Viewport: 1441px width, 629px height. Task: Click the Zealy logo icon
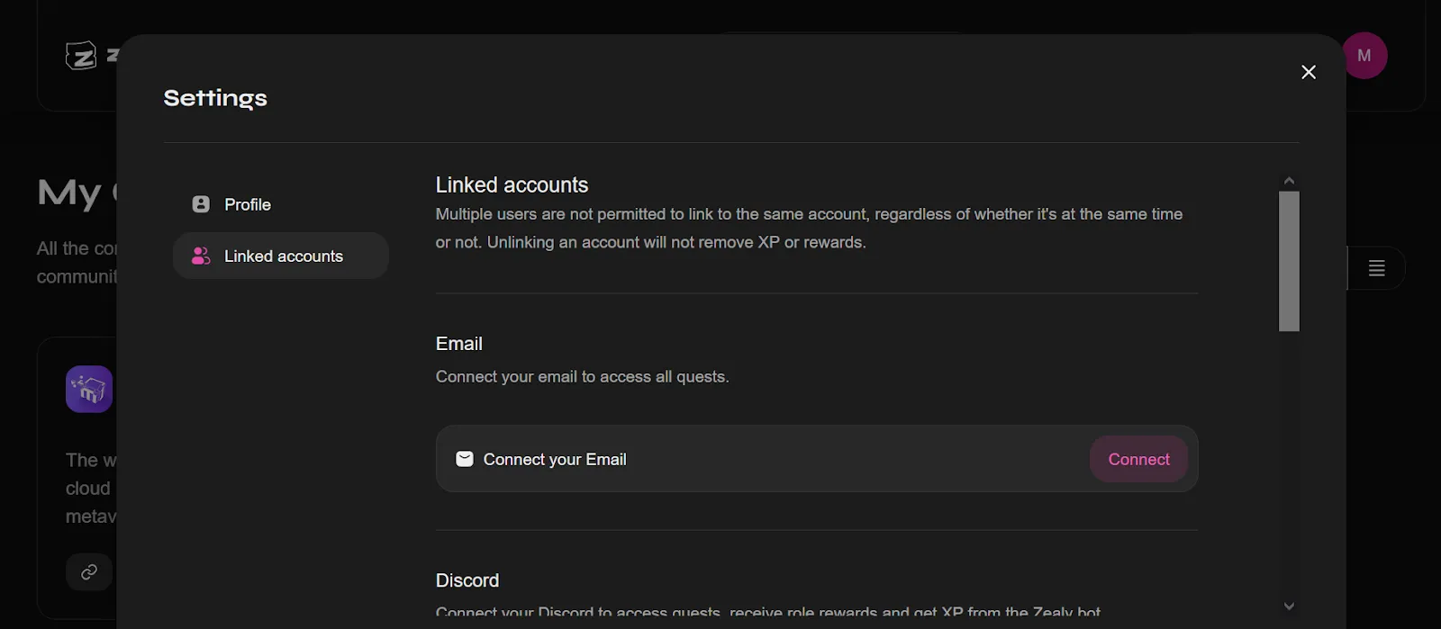click(x=81, y=56)
